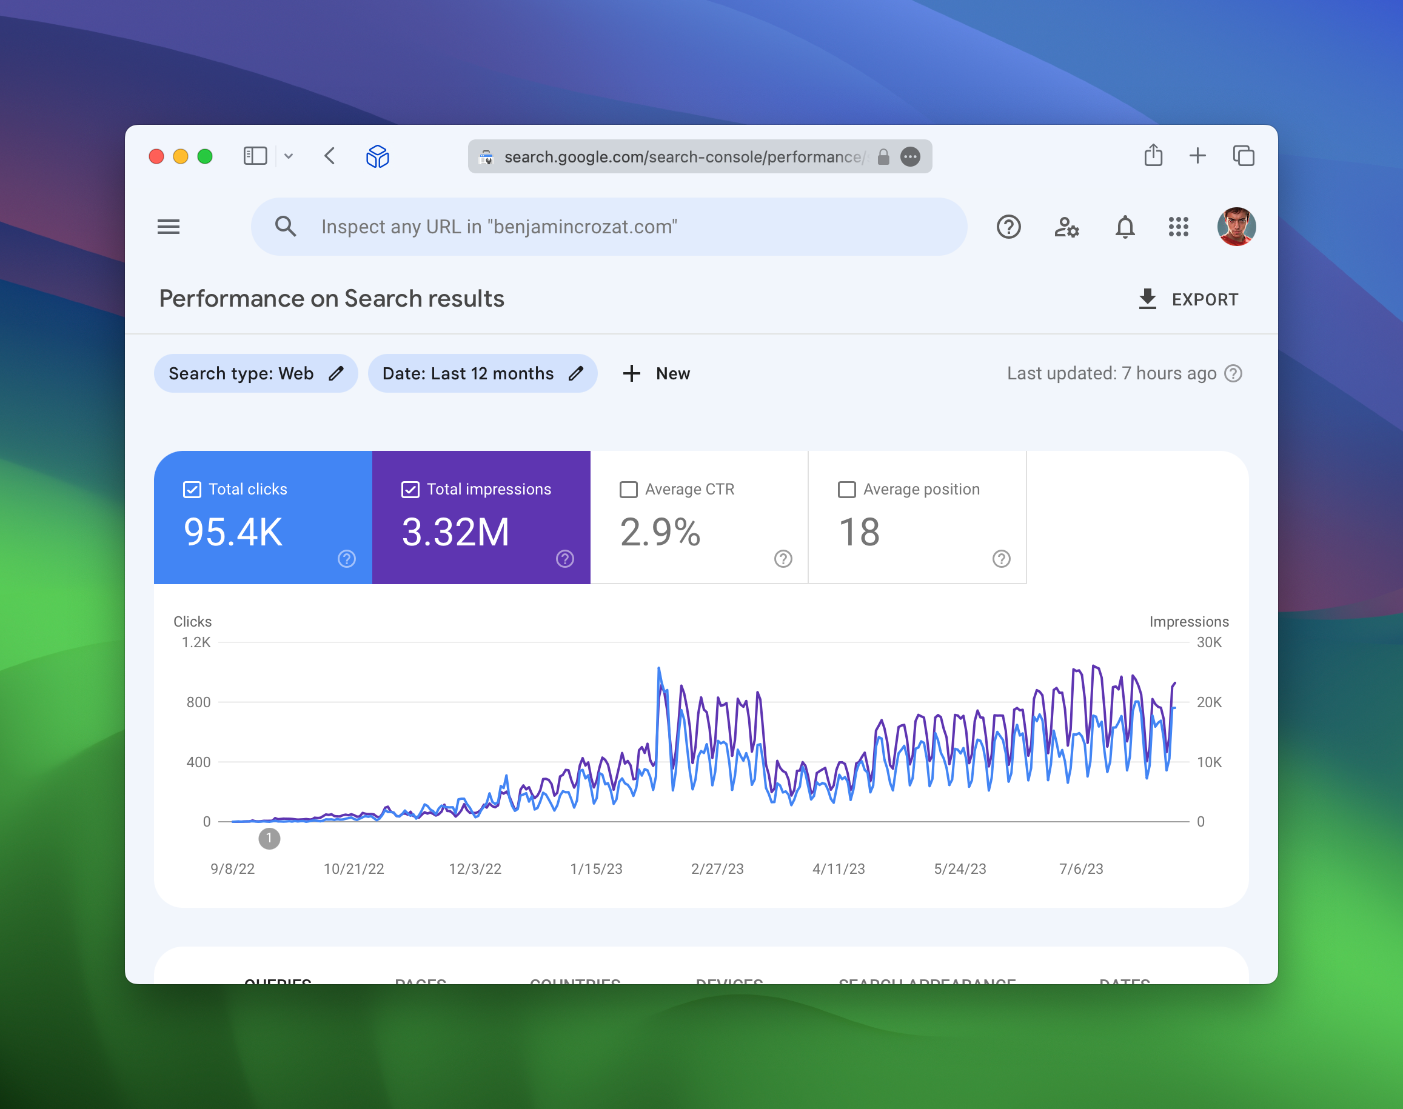Open a new tab with plus icon
Viewport: 1403px width, 1109px height.
[x=1197, y=156]
